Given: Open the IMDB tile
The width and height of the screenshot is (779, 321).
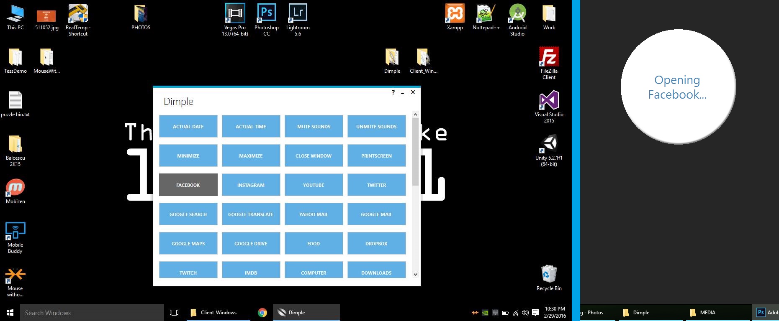Looking at the screenshot, I should (x=251, y=270).
